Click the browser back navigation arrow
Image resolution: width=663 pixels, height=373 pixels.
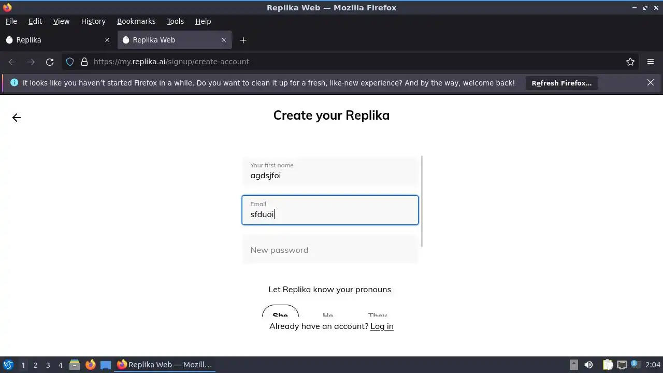click(12, 62)
